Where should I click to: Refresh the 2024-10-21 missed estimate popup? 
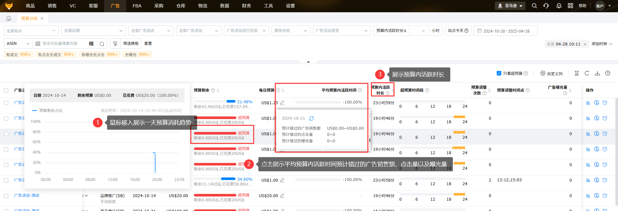311,118
